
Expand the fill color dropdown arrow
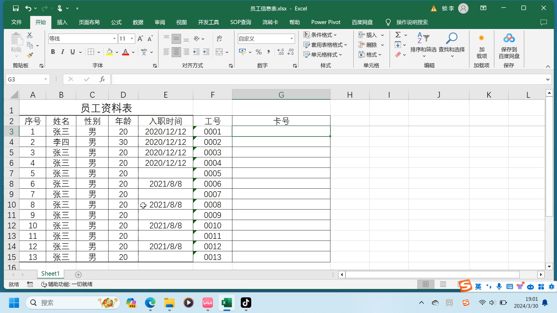[x=116, y=52]
